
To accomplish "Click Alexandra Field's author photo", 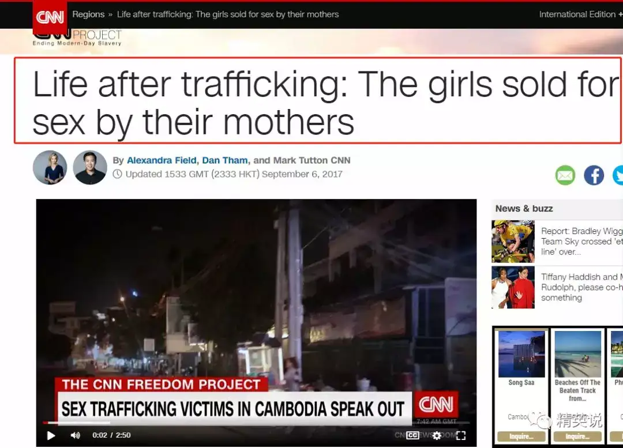I will [50, 167].
